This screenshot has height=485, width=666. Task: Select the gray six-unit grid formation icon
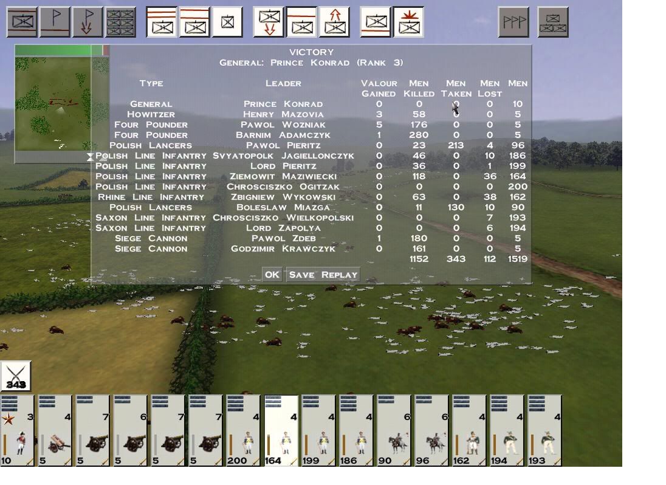tap(121, 22)
